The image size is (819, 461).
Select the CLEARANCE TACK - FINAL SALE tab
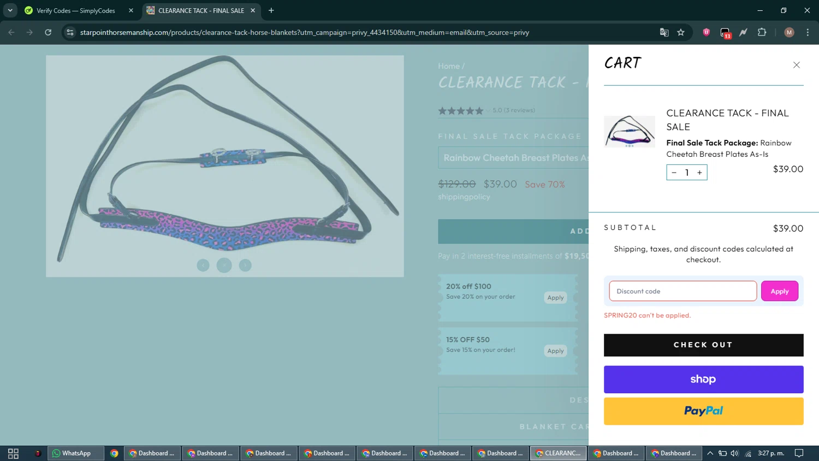point(201,10)
